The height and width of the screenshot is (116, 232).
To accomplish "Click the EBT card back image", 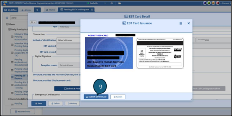I will click(160, 53).
